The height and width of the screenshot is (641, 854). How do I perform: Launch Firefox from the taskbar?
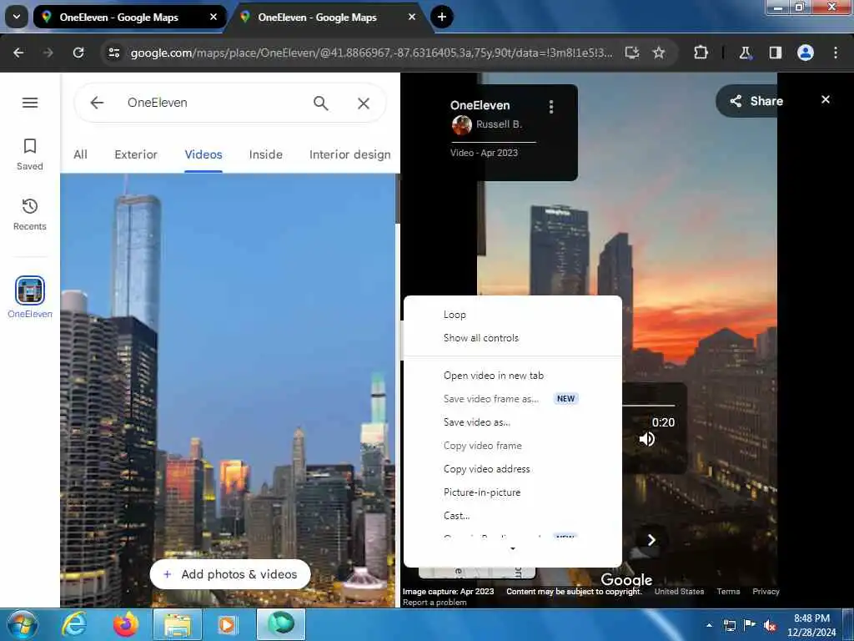coord(126,624)
